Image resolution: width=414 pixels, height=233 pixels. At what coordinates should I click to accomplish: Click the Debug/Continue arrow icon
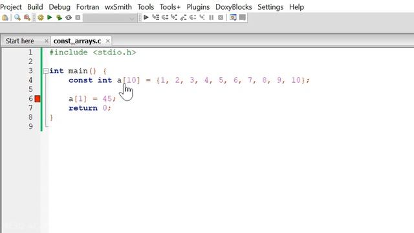pos(146,17)
